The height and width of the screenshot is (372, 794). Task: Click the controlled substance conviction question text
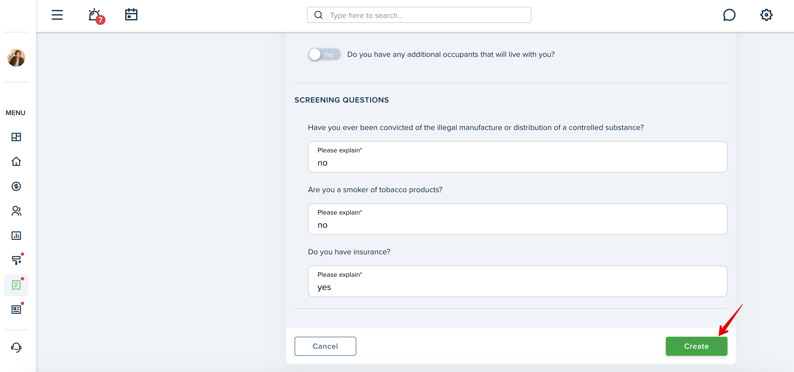point(476,128)
